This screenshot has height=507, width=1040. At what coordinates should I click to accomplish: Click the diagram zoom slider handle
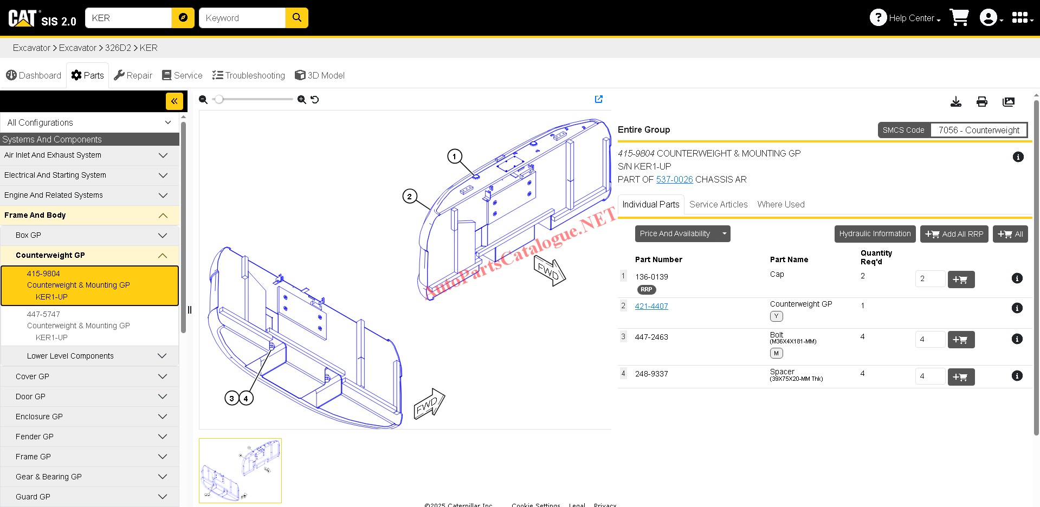click(x=219, y=100)
